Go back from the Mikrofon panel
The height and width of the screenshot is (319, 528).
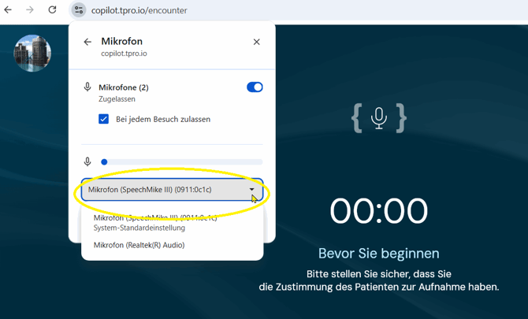(x=87, y=42)
